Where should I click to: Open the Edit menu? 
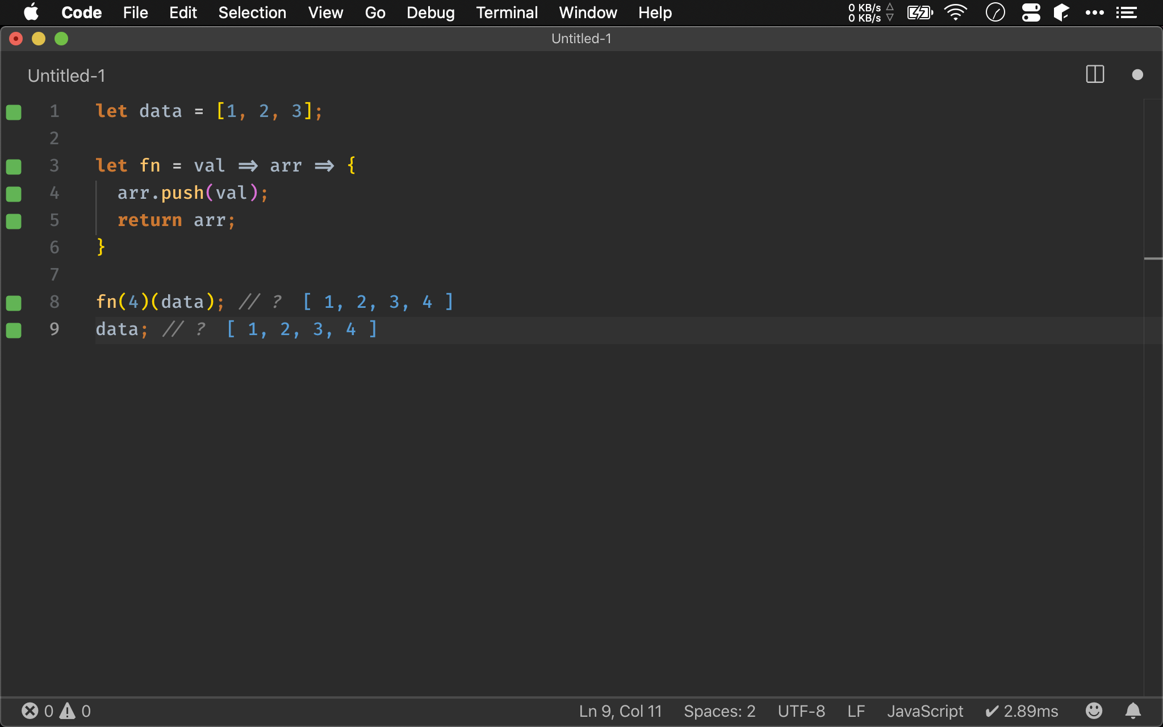point(183,12)
